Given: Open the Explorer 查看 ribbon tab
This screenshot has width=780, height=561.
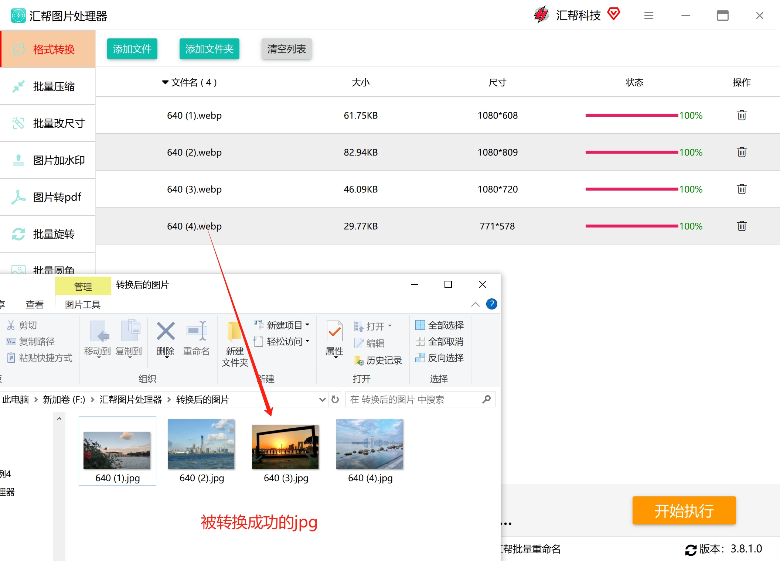Looking at the screenshot, I should click(x=35, y=305).
